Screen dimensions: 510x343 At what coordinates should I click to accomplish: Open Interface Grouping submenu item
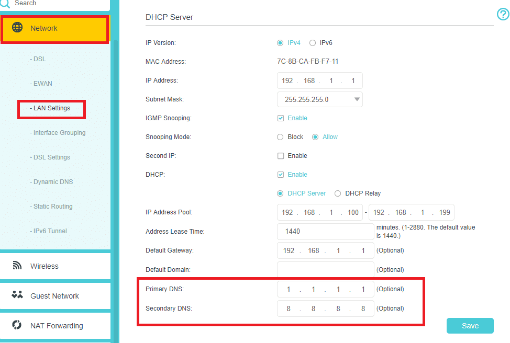tap(58, 132)
